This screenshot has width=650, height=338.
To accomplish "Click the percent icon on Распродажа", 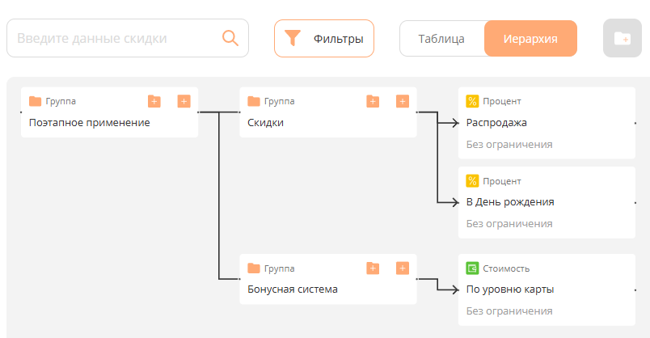I will (x=472, y=101).
